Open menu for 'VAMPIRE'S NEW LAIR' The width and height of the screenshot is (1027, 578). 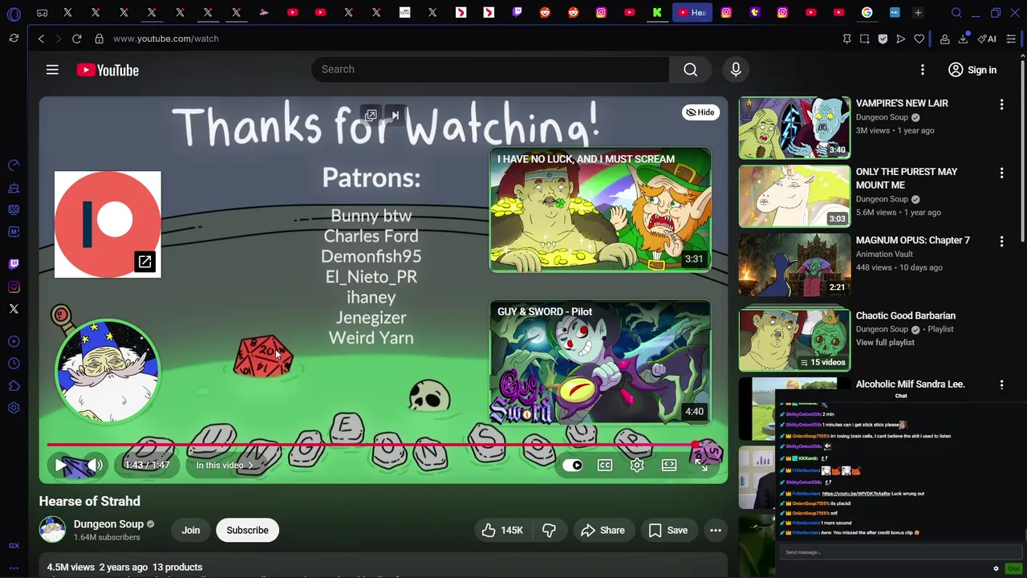1001,104
